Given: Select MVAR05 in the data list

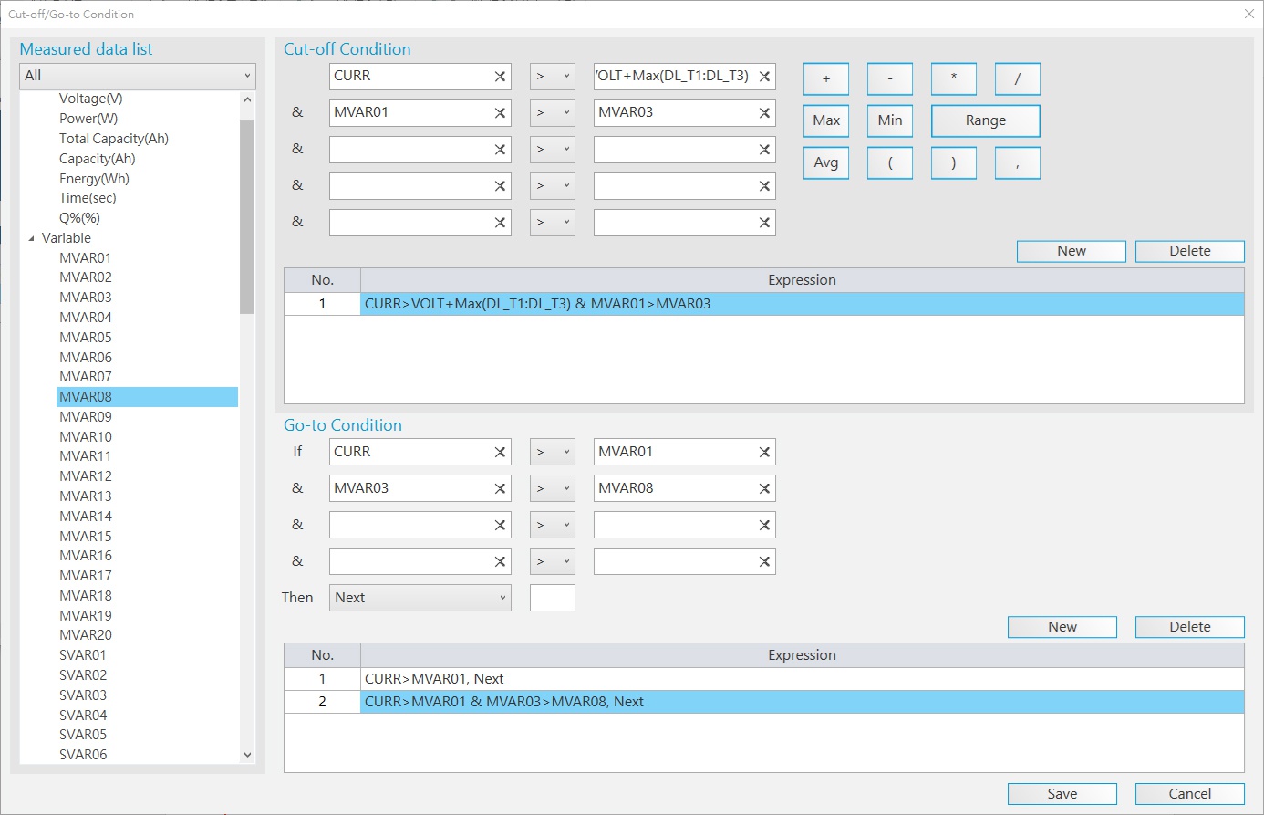Looking at the screenshot, I should click(x=86, y=338).
